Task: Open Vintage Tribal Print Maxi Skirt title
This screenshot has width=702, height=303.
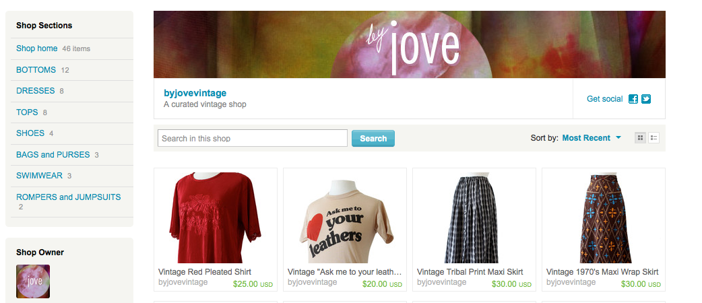Action: pyautogui.click(x=470, y=271)
